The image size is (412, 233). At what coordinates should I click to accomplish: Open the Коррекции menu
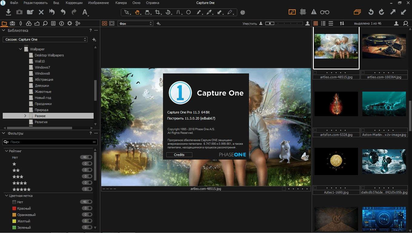(x=74, y=3)
